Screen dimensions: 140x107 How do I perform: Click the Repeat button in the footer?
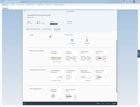108,103
